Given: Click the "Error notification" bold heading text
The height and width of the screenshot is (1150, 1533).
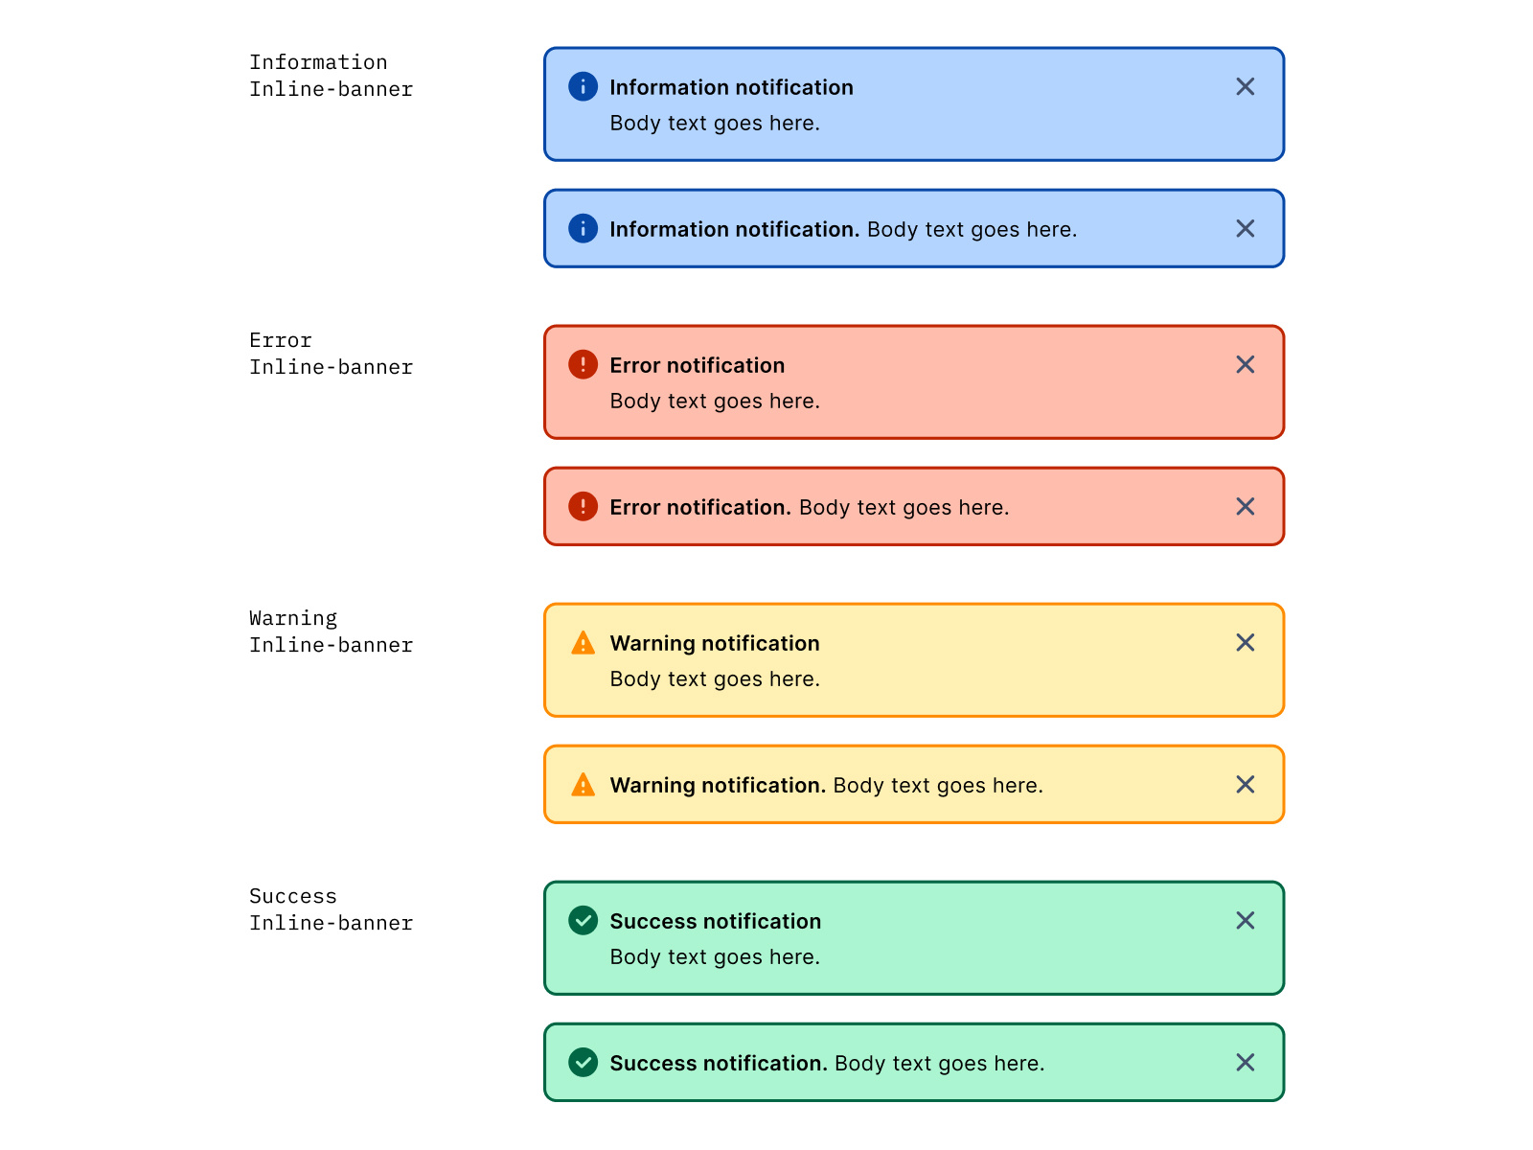Looking at the screenshot, I should click(x=697, y=365).
